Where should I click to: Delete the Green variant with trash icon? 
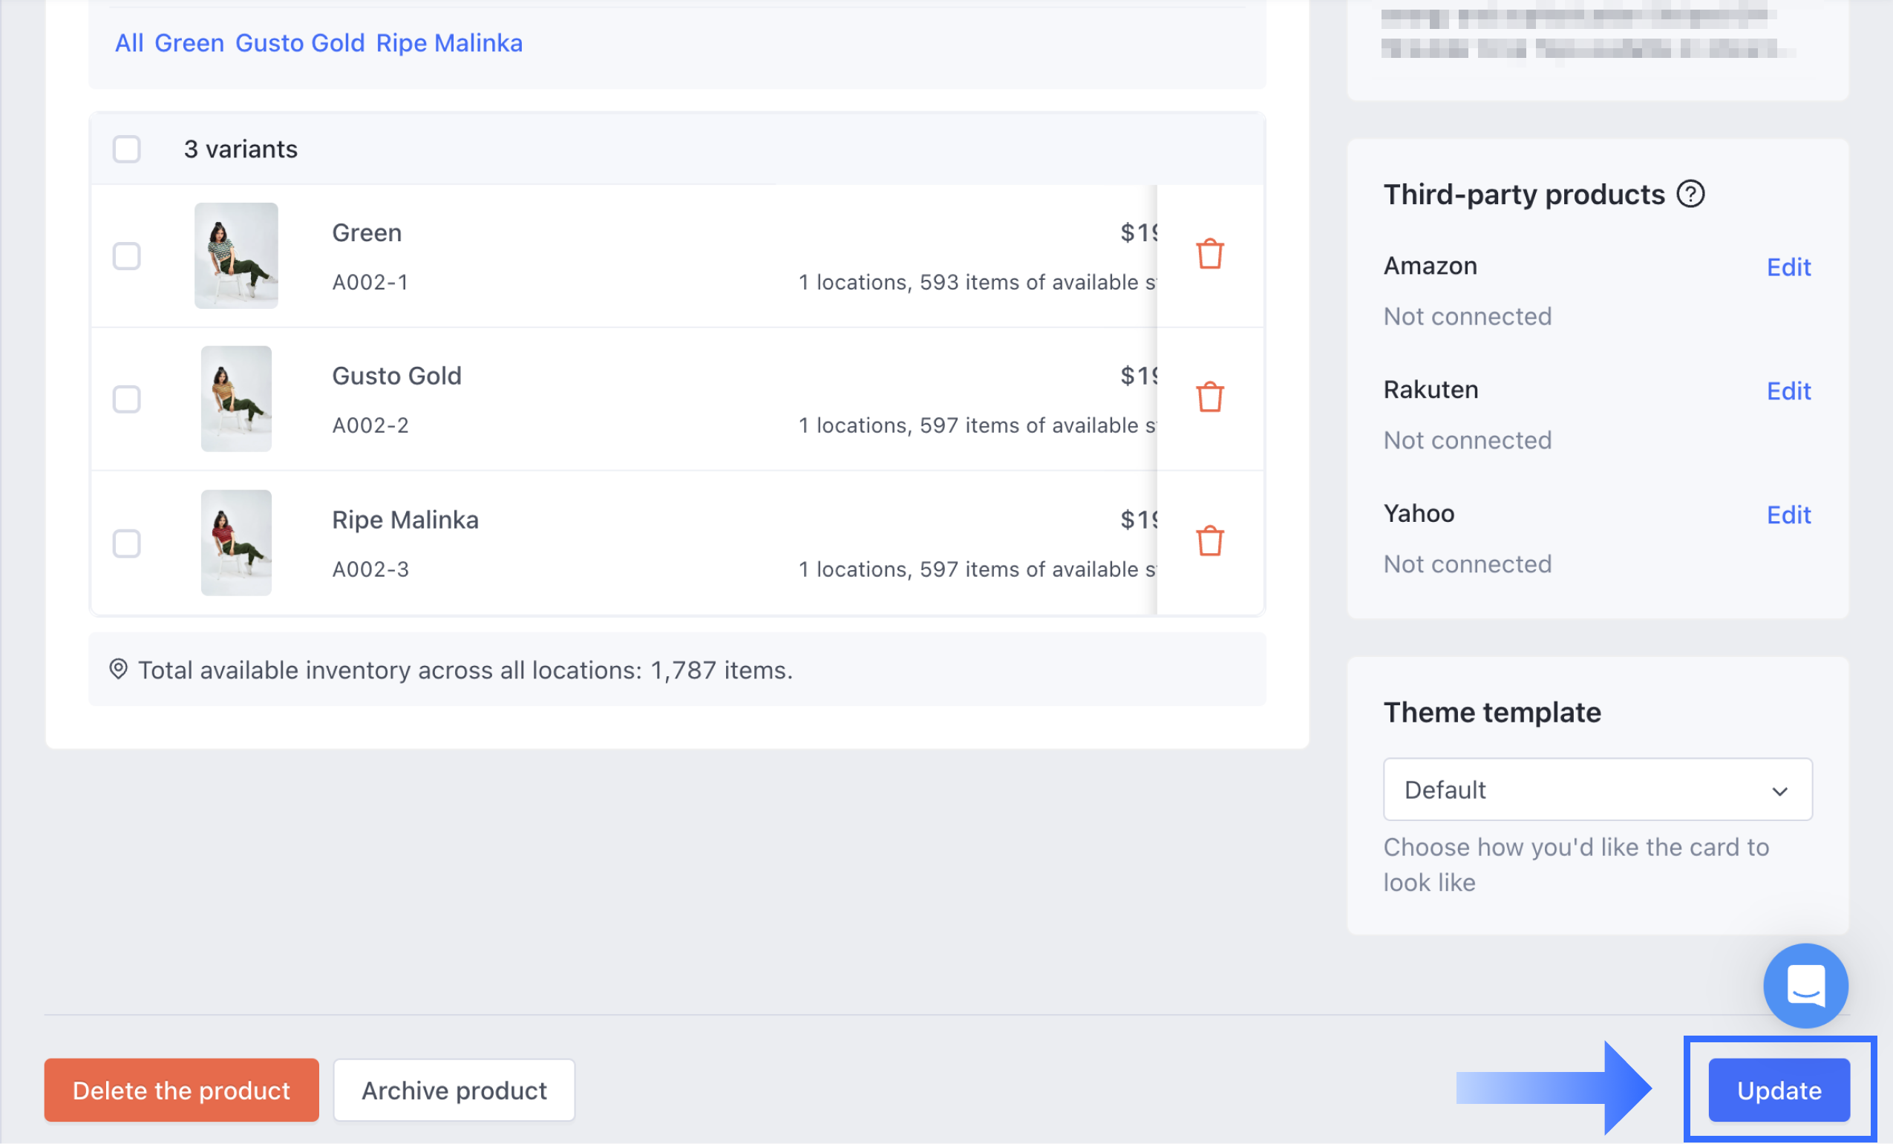(1209, 255)
